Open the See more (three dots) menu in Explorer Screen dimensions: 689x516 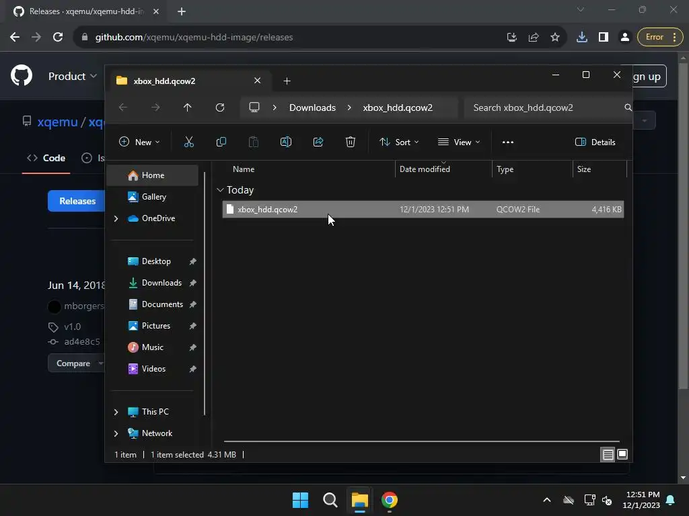pos(507,142)
